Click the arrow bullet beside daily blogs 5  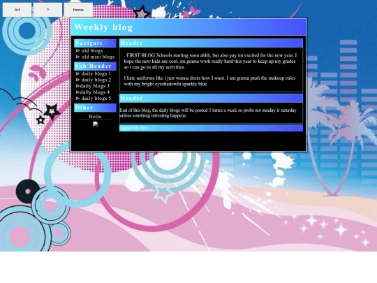click(x=77, y=99)
